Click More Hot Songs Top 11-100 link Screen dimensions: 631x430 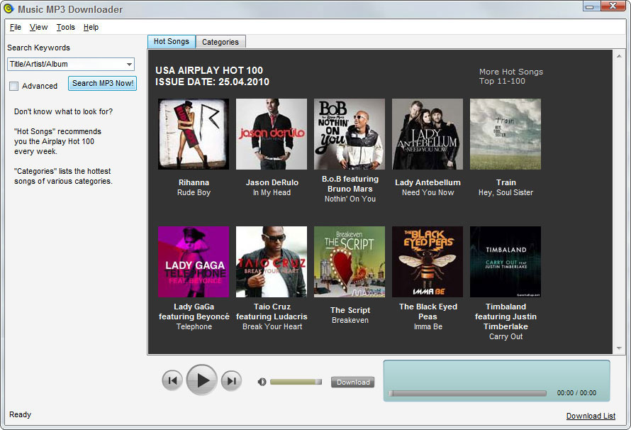(x=511, y=77)
